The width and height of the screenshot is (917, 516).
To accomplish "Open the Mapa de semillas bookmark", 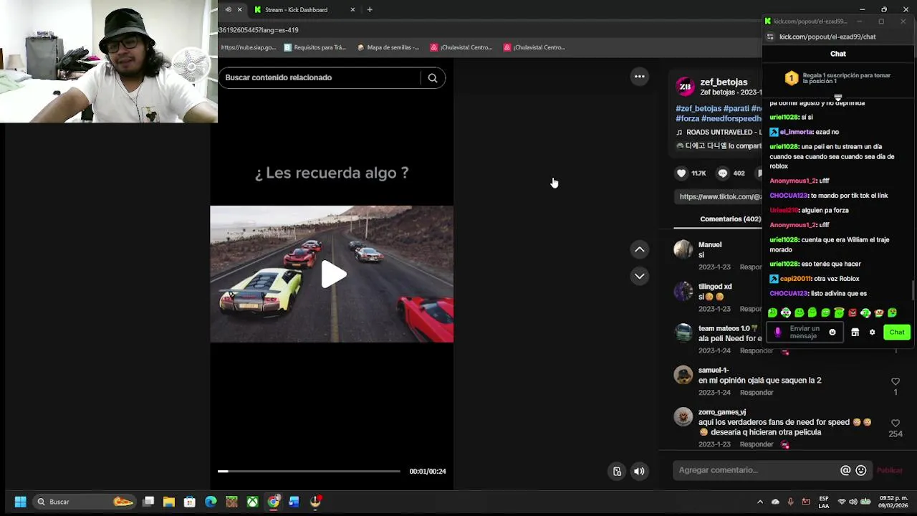I will 389,47.
